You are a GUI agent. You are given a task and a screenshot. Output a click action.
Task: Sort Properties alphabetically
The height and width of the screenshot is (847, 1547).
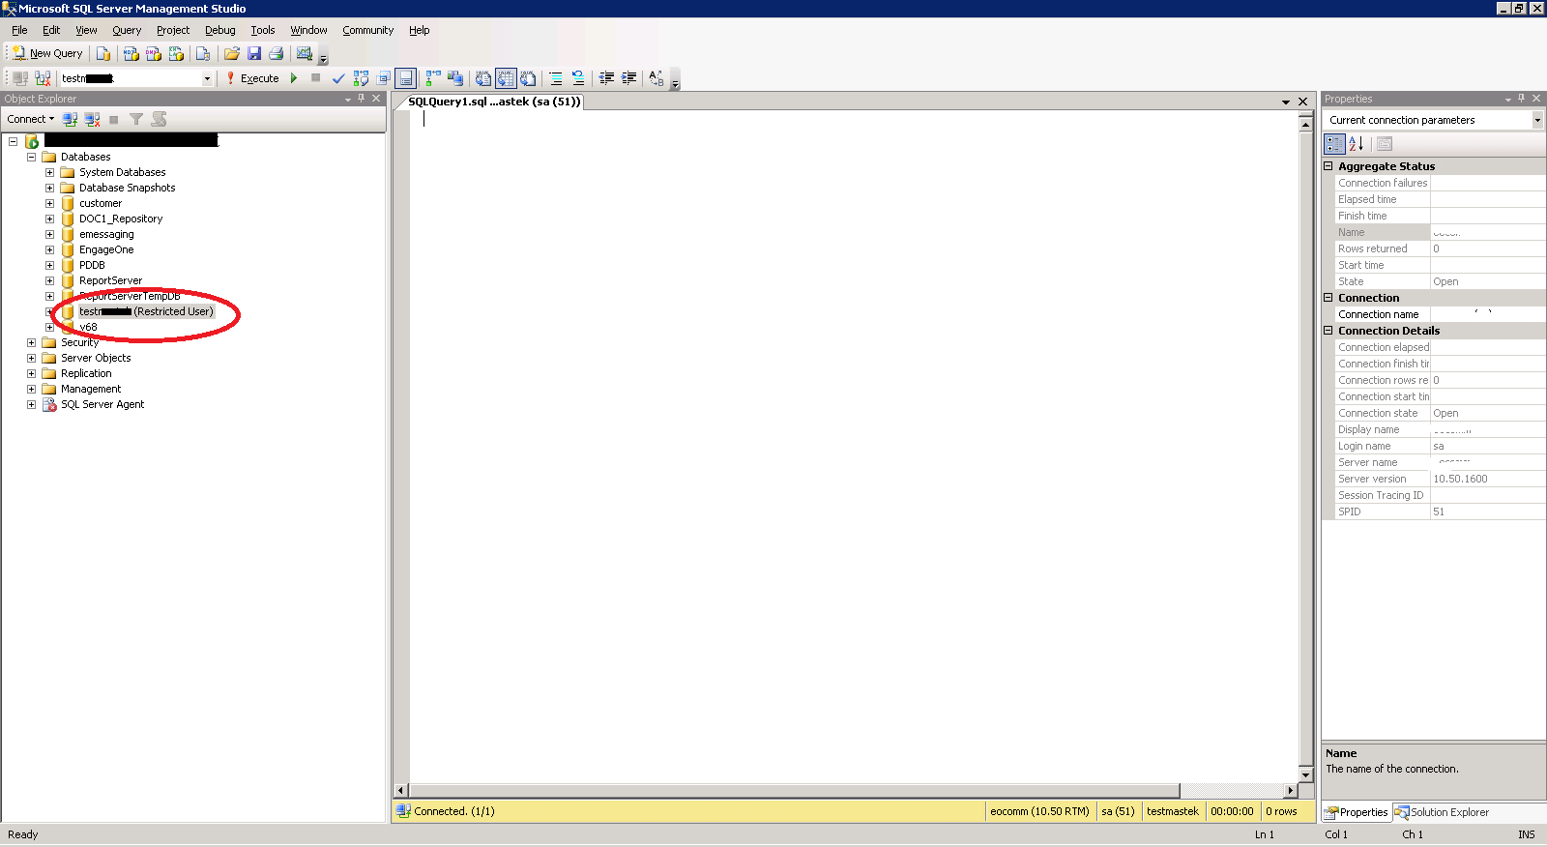click(1357, 144)
